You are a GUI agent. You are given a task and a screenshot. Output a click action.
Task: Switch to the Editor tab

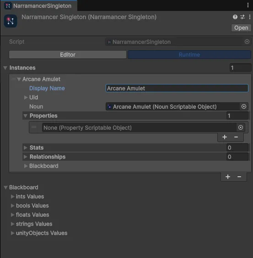(x=68, y=55)
